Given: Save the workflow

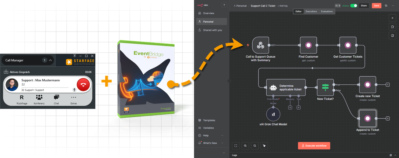Looking at the screenshot, I should click(x=376, y=5).
